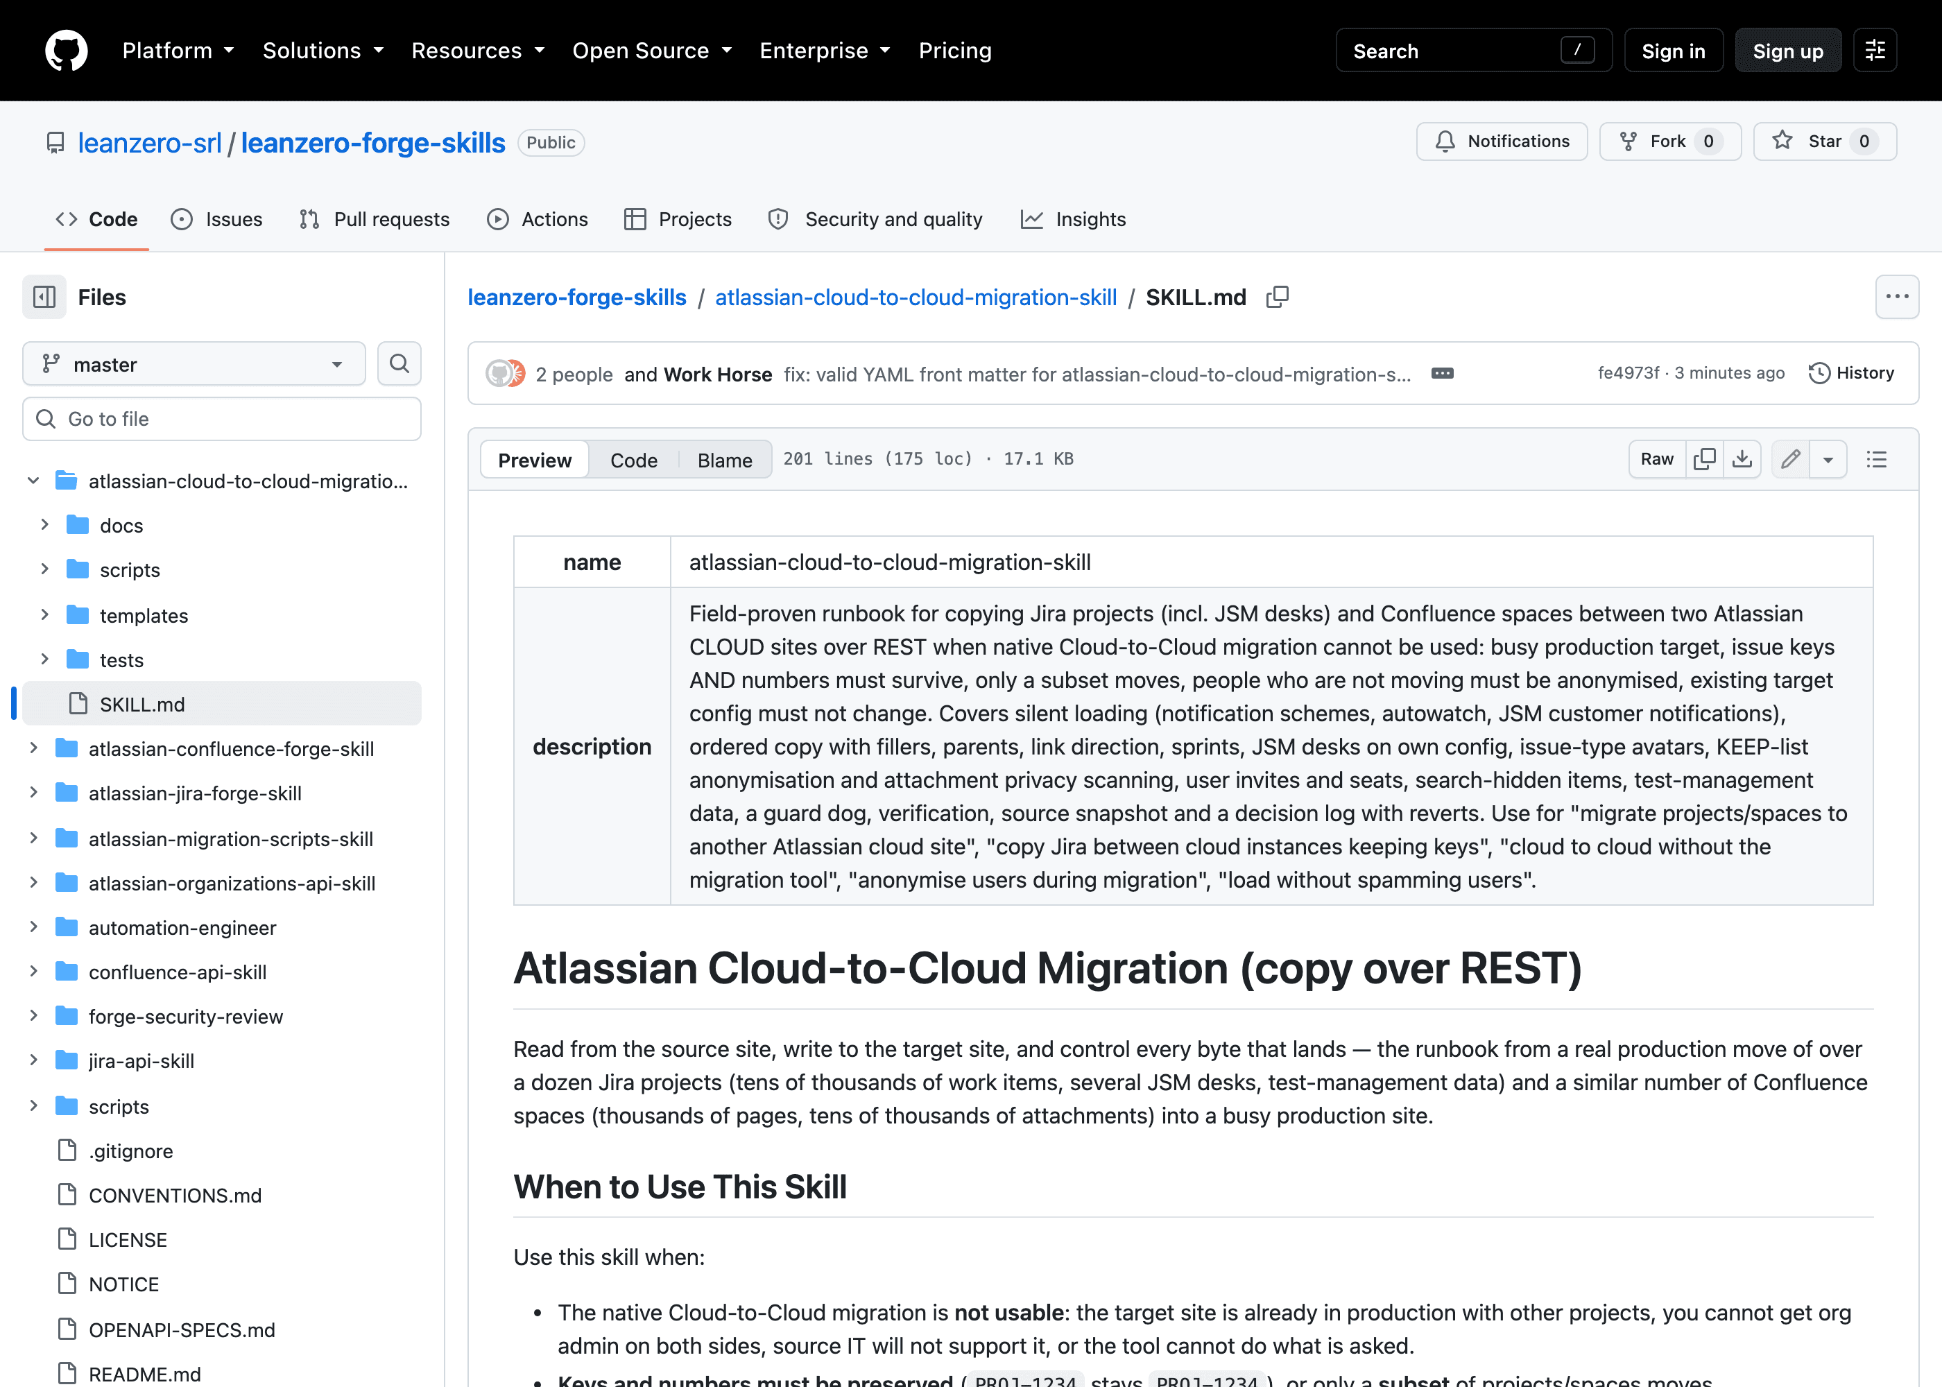Star the leanzero-forge-skills repository
Screen dimensions: 1942x1387
point(1825,141)
